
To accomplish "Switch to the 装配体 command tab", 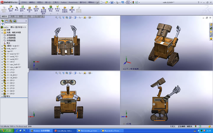I will tap(4, 16).
